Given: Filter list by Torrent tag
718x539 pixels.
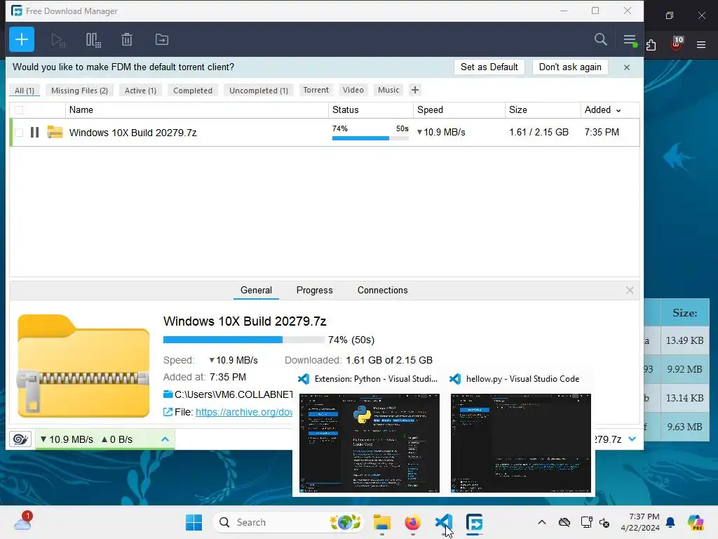Looking at the screenshot, I should 316,90.
